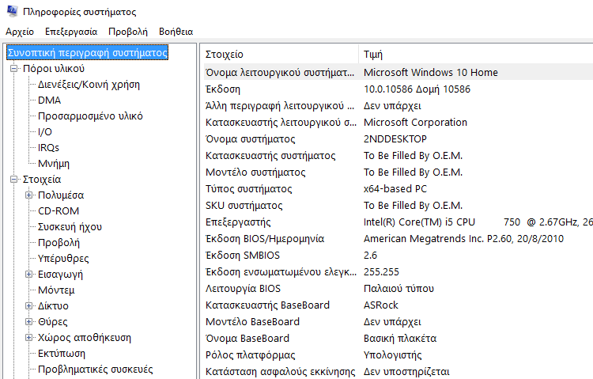Select Χώρος αποθήκευση tree item label
593x379 pixels.
pos(85,337)
